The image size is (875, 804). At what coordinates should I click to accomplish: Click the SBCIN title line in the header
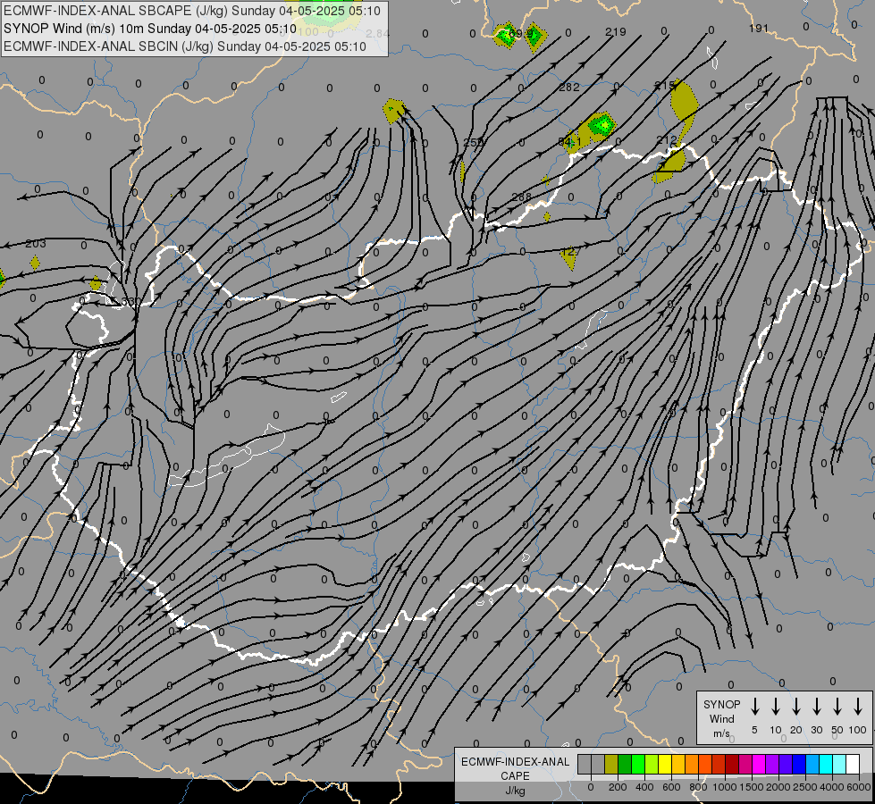[185, 46]
